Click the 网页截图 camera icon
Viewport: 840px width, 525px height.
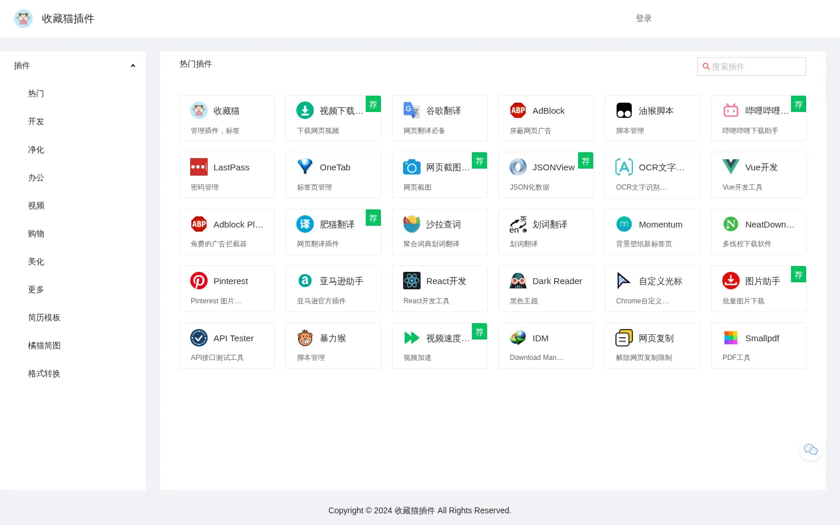[412, 167]
